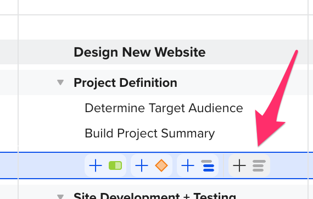Viewport: 313px width, 199px height.
Task: Click the blank row above Design New Website
Action: pos(163,27)
